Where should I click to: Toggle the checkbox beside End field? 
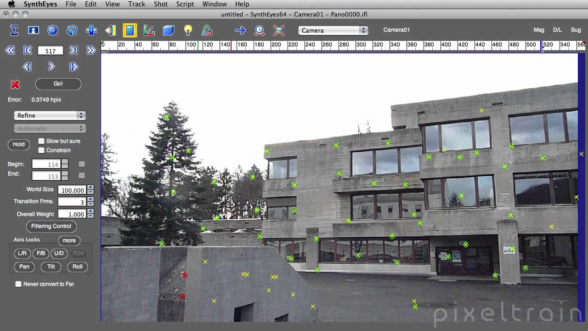click(x=82, y=175)
